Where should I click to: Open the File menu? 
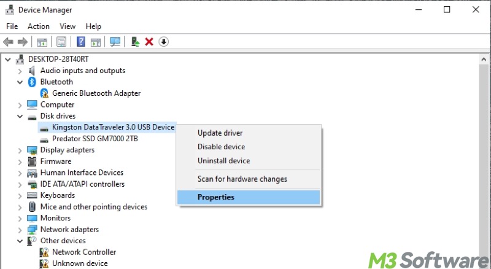click(x=12, y=26)
